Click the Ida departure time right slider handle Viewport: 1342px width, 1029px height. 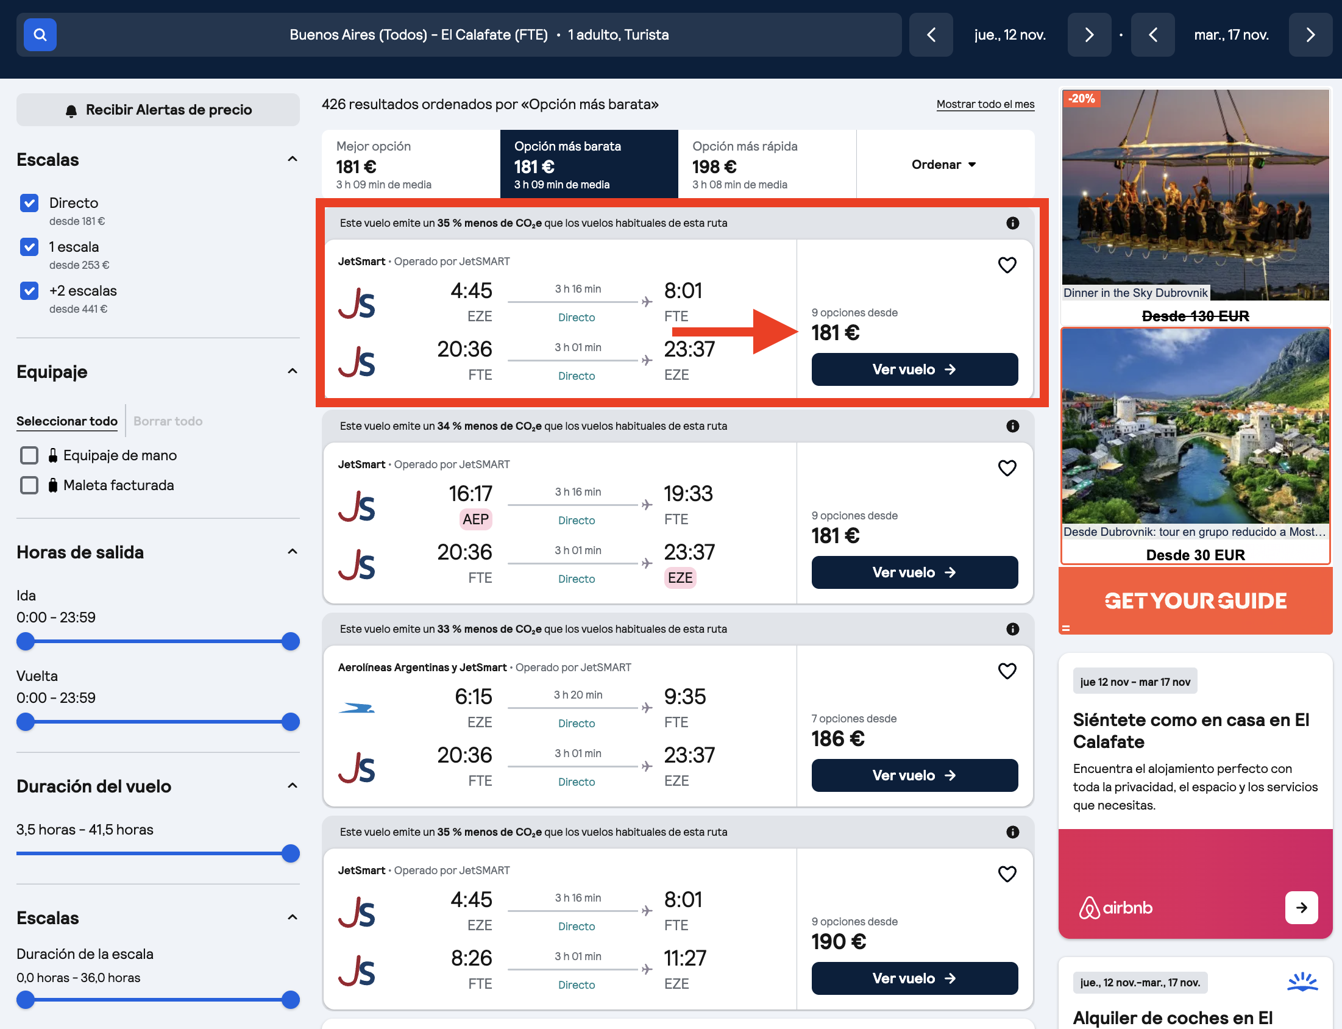290,642
